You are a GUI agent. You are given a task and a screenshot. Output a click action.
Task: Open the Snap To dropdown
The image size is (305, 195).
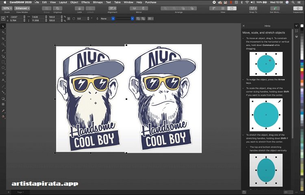[x=253, y=9]
